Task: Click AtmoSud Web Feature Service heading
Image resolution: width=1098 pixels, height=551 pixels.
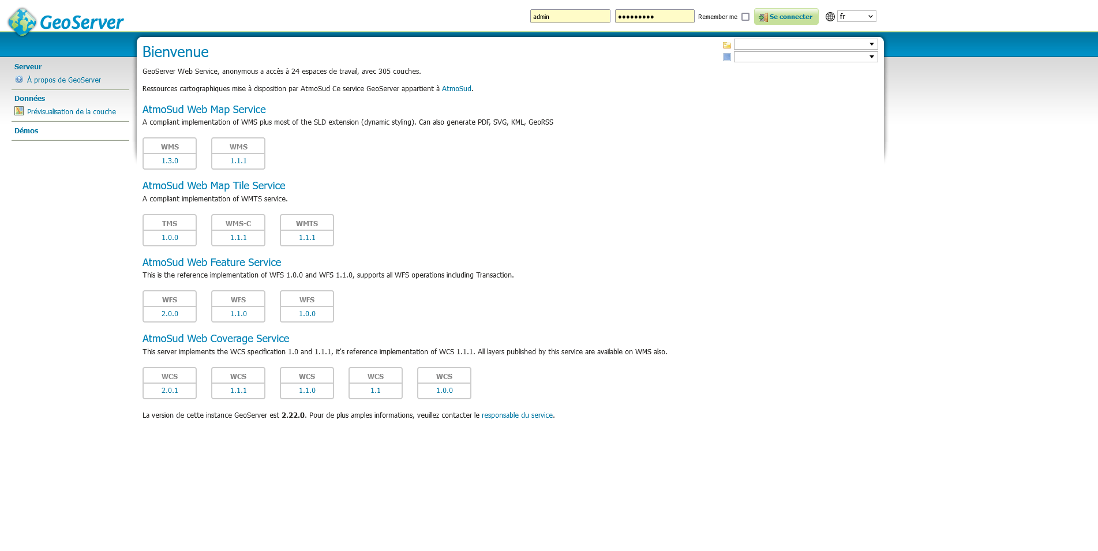Action: [212, 263]
